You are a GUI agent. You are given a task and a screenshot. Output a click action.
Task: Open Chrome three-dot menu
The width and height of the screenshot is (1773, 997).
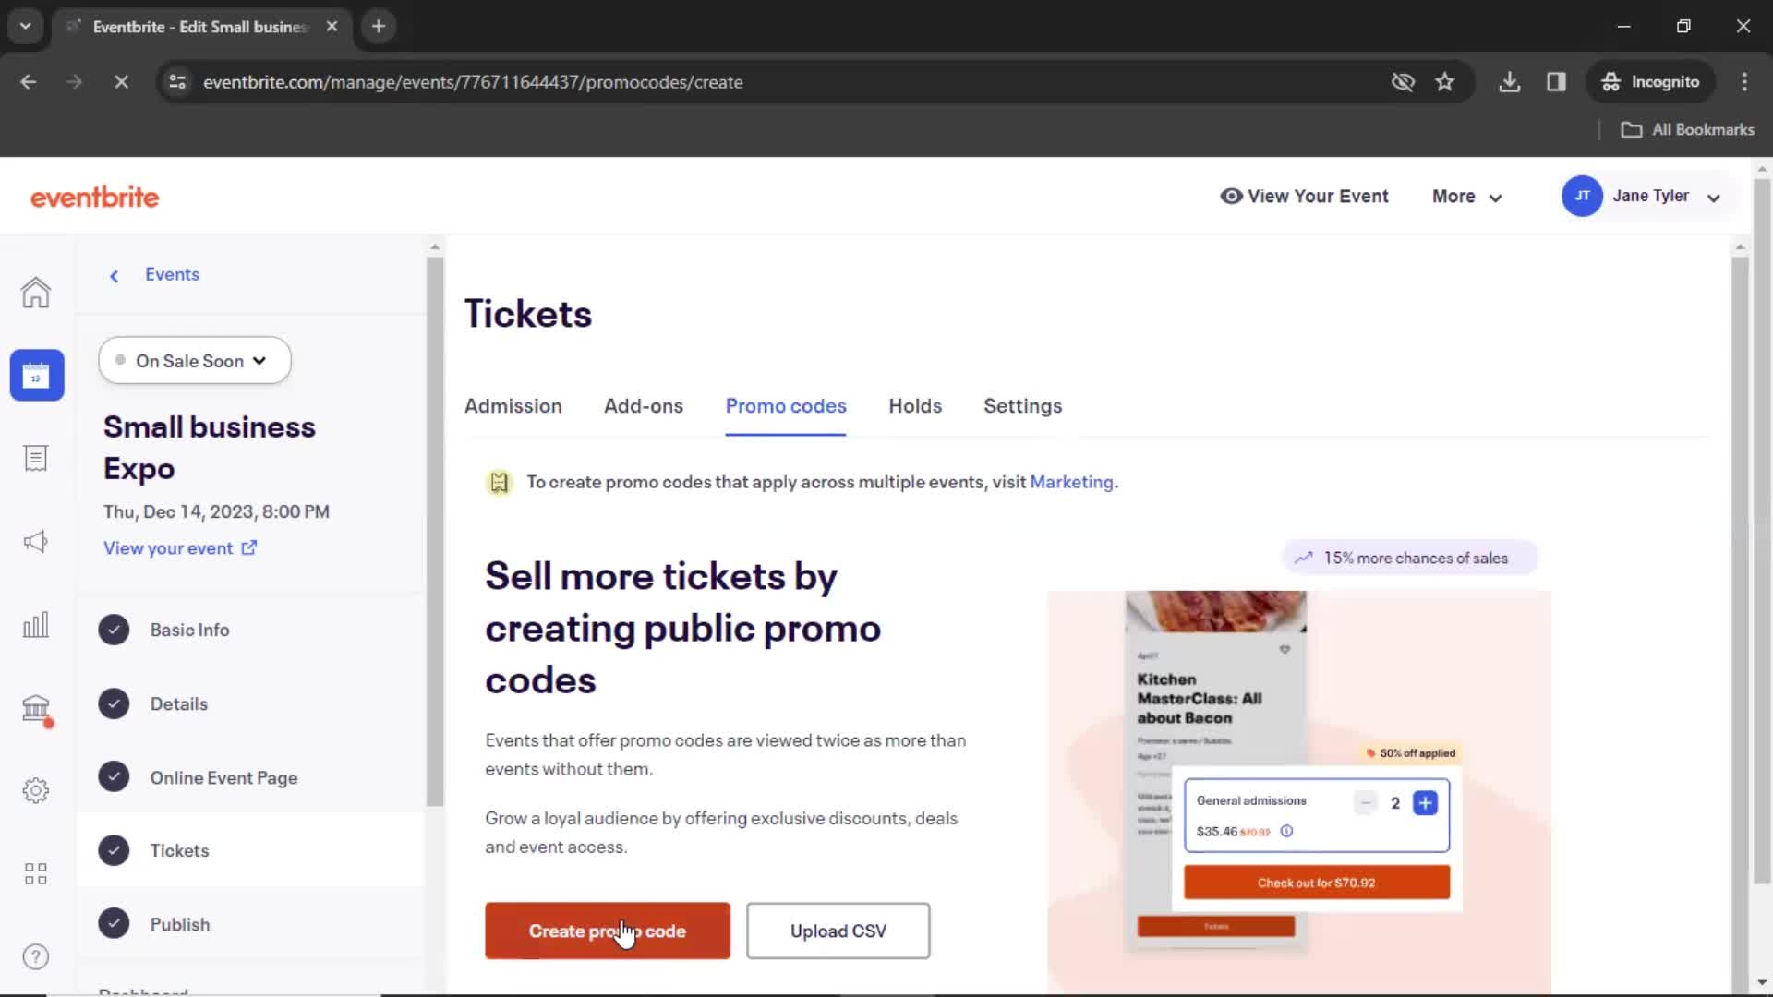coord(1744,82)
